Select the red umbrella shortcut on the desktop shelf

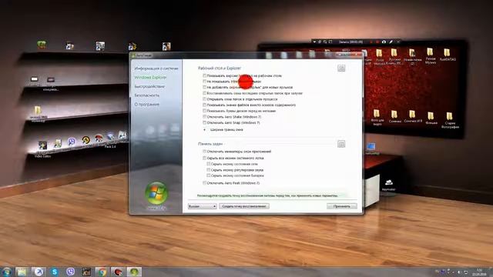[99, 138]
